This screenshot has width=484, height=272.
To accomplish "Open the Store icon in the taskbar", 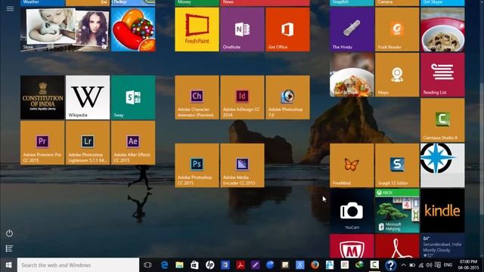I will coord(194,265).
